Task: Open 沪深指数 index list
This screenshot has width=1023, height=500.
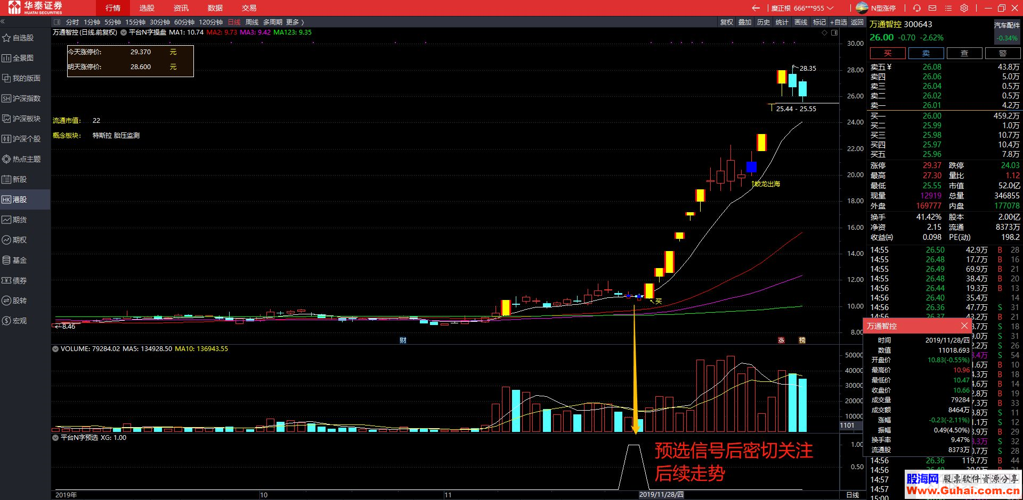Action: pyautogui.click(x=21, y=98)
